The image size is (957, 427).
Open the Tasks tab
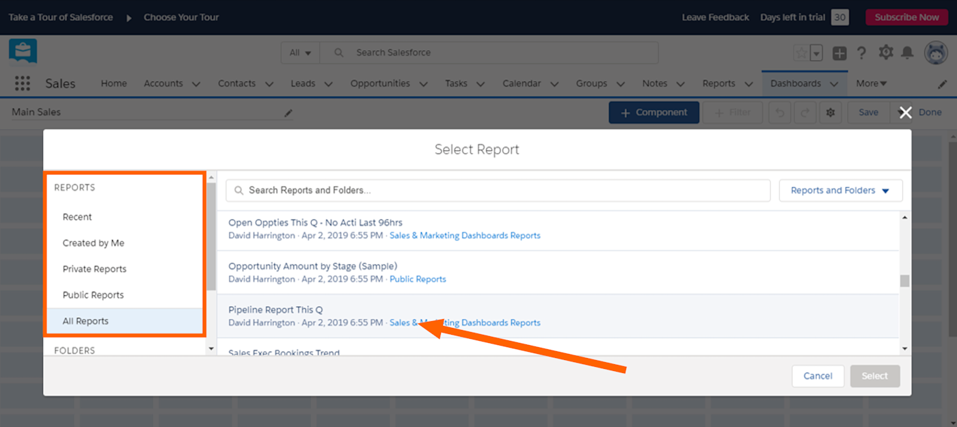tap(456, 83)
